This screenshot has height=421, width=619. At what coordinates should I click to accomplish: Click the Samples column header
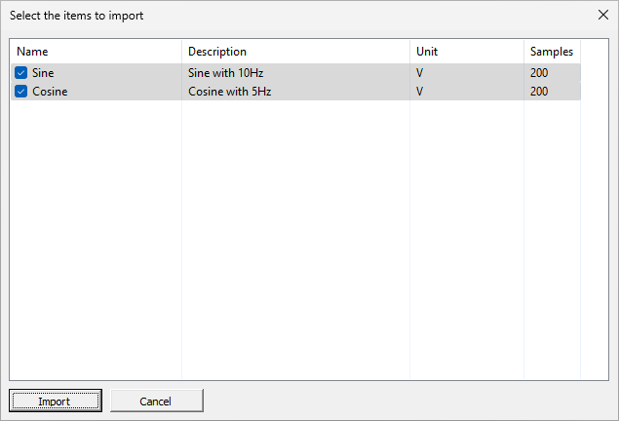[x=551, y=52]
